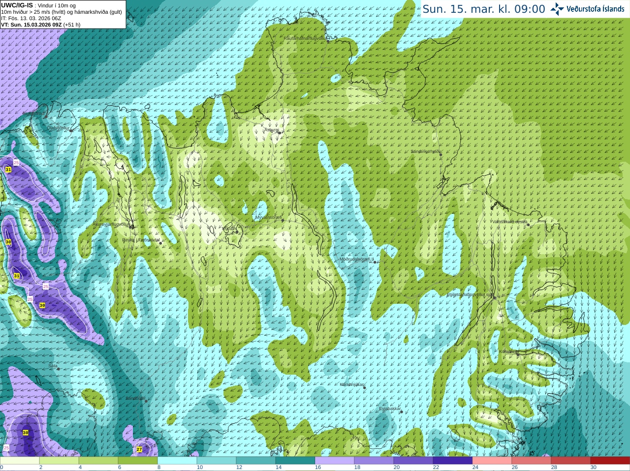The height and width of the screenshot is (471, 630).
Task: Select the Kárahnjúkar station label
Action: pos(352,384)
